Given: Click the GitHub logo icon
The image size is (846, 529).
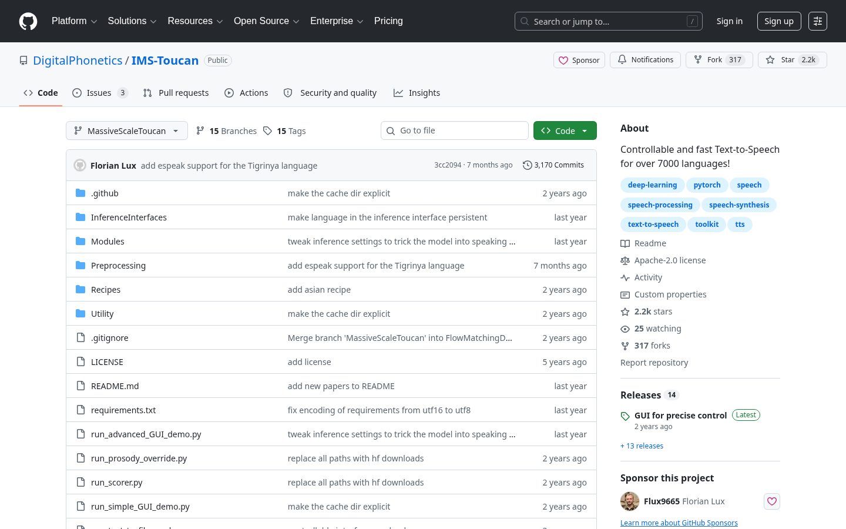Looking at the screenshot, I should pyautogui.click(x=28, y=21).
